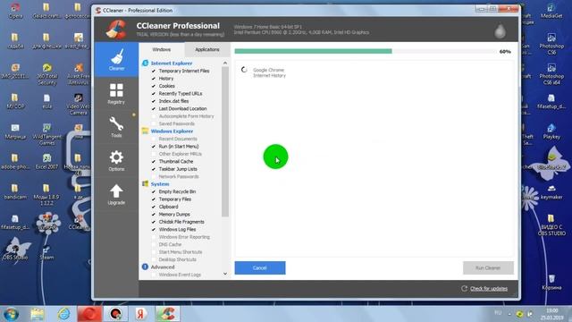
Task: Click the 60% progress label
Action: pos(505,52)
